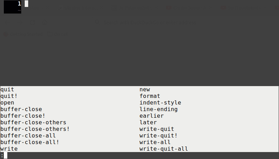The height and width of the screenshot is (159, 279).
Task: Choose the quit! command entry
Action: [x=9, y=96]
